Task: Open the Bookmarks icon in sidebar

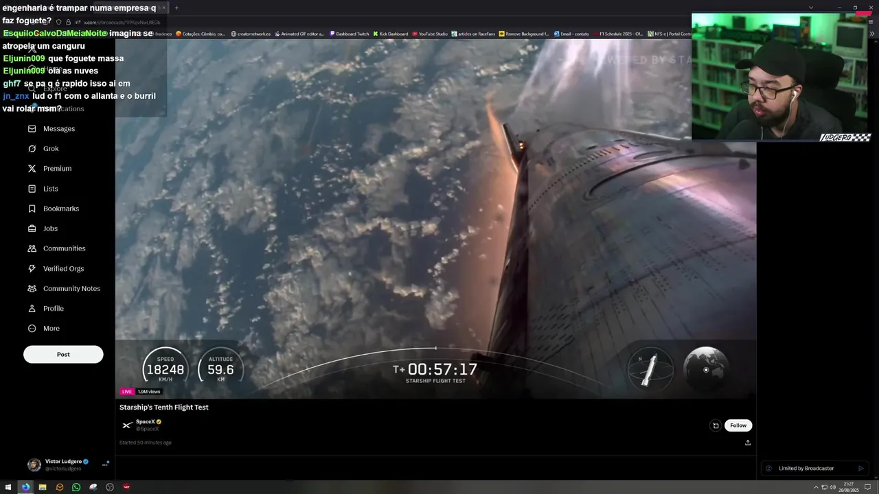Action: click(32, 209)
